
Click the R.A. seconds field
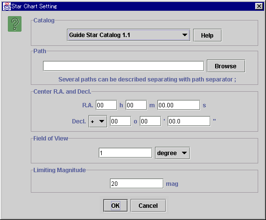179,105
